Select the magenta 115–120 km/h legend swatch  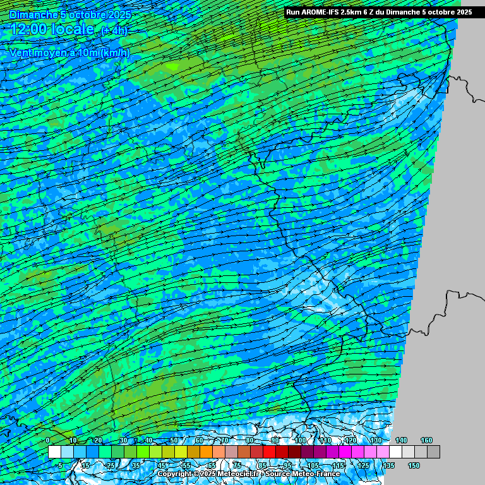click(345, 452)
